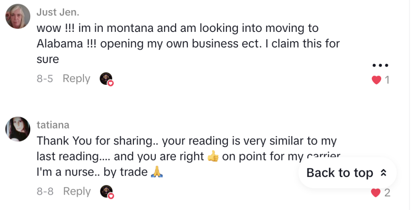413x210 pixels.
Task: Click the 8-8 date on tatiana's comment
Action: coord(45,191)
